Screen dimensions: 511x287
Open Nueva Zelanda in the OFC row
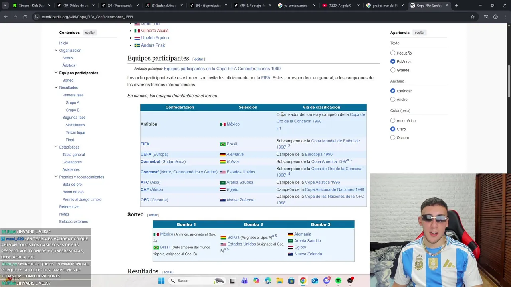[x=240, y=200]
